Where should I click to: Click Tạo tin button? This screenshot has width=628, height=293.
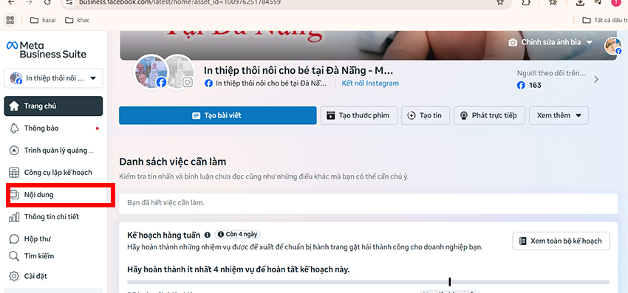(426, 116)
